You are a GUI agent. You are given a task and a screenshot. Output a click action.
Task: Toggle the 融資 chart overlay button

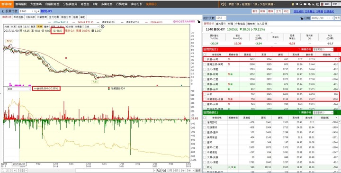pyautogui.click(x=33, y=27)
